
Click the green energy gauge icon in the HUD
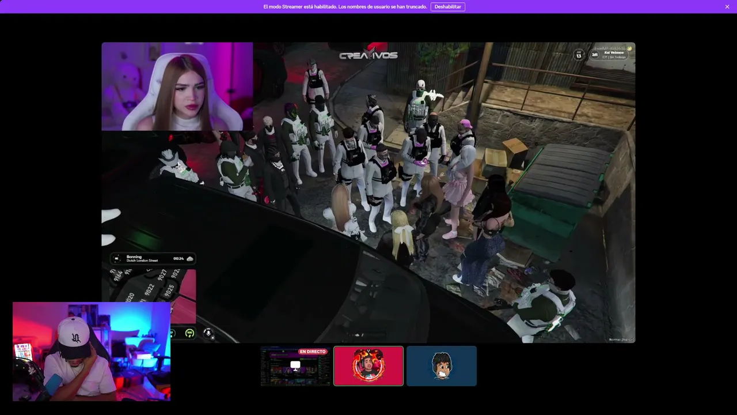(x=189, y=333)
